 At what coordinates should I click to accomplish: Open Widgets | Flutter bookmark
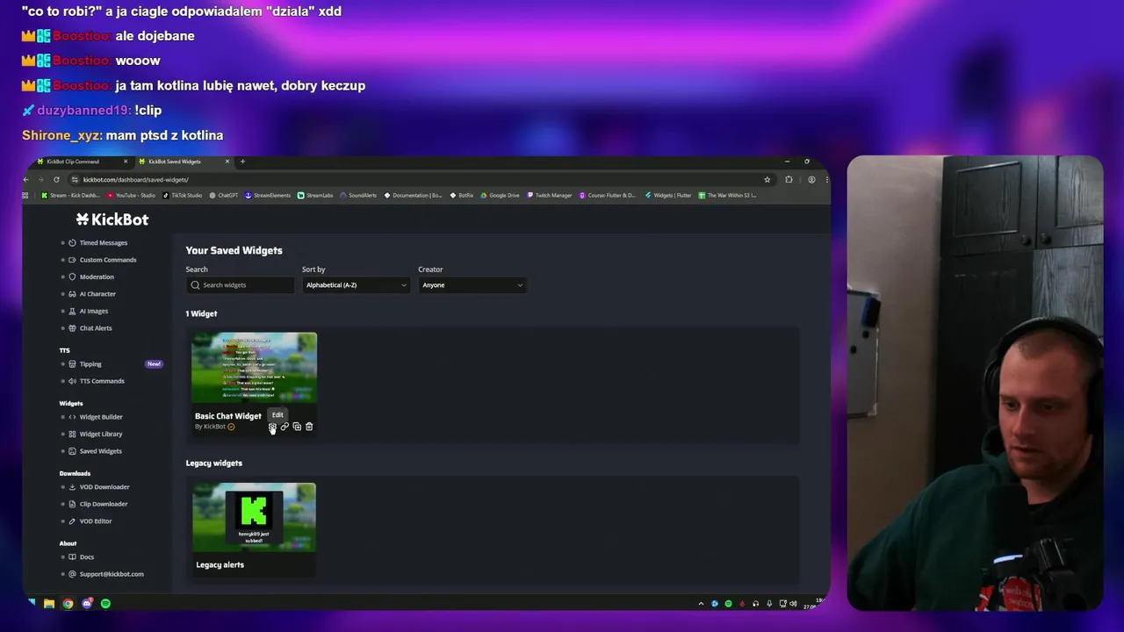(668, 196)
